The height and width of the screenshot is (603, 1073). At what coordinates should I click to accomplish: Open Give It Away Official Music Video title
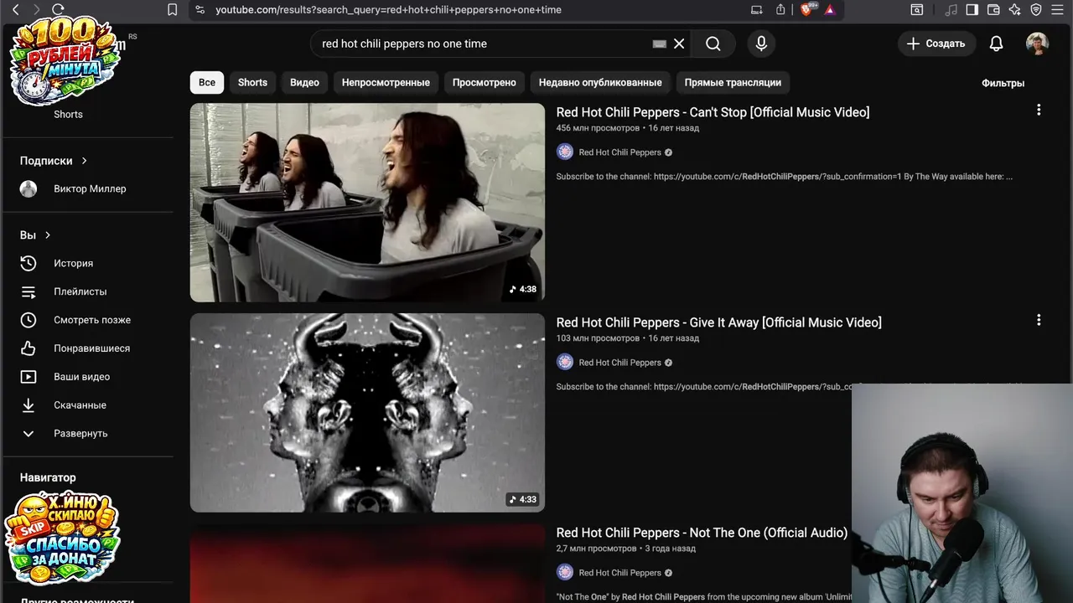[x=718, y=322]
